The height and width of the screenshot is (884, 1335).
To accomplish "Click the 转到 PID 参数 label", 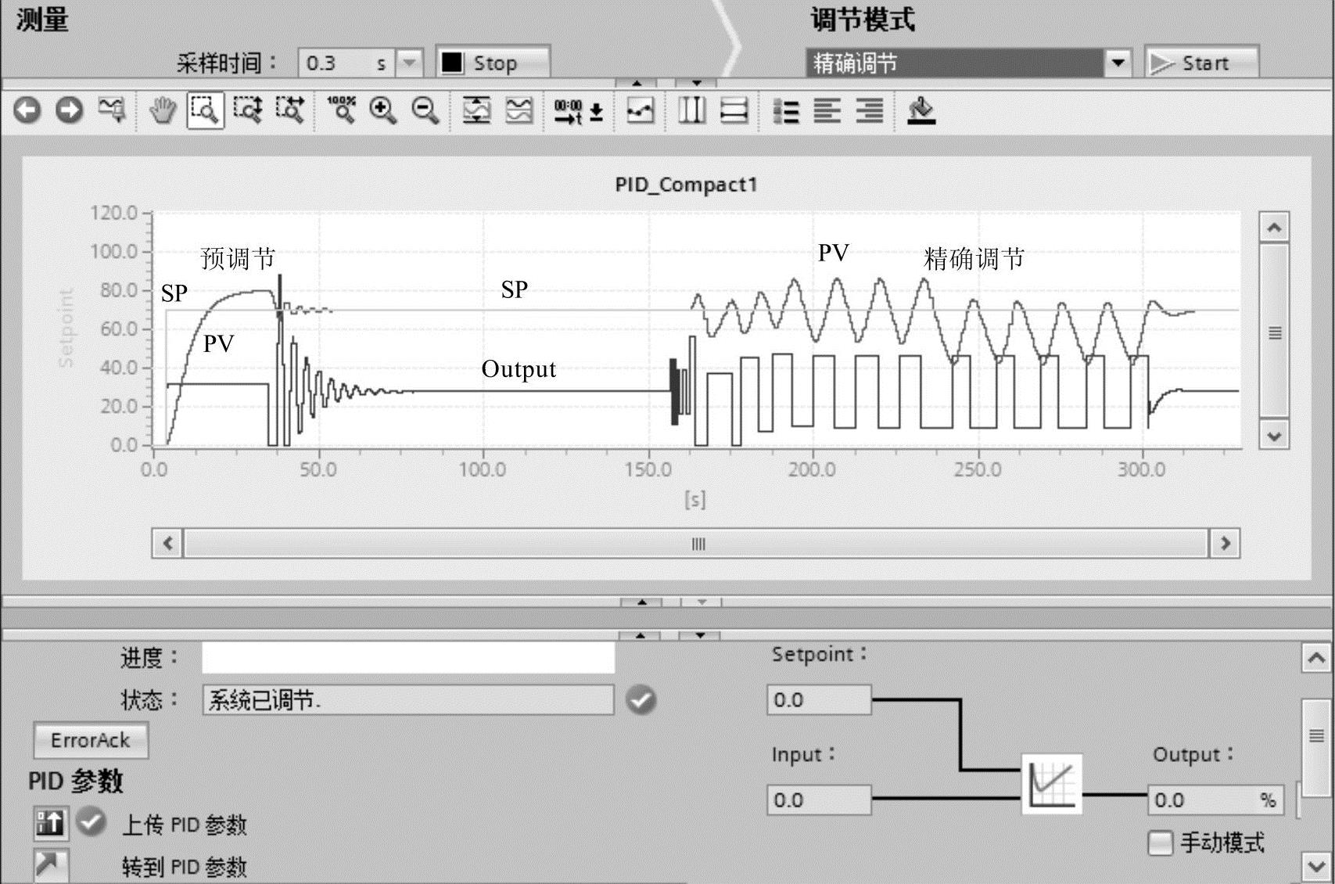I will pyautogui.click(x=185, y=867).
